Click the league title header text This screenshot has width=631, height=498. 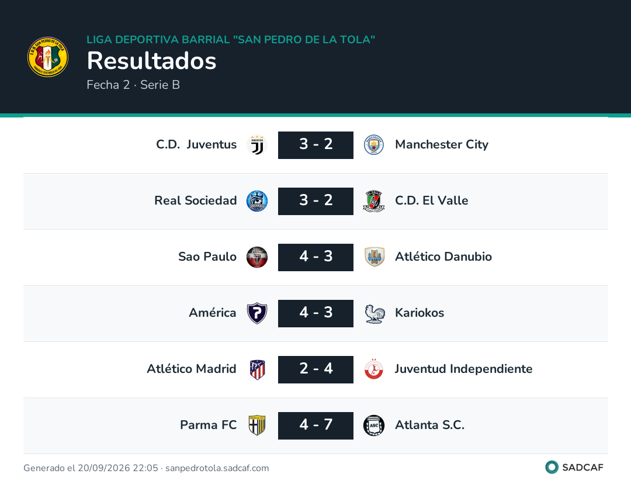point(231,39)
